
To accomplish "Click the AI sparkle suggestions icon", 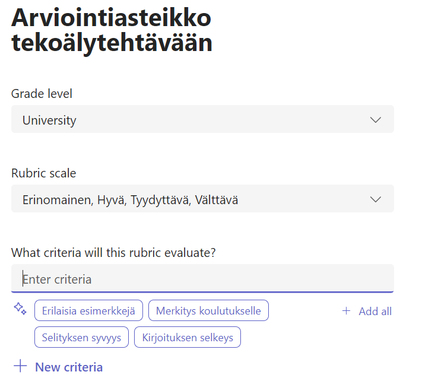I will 20,309.
